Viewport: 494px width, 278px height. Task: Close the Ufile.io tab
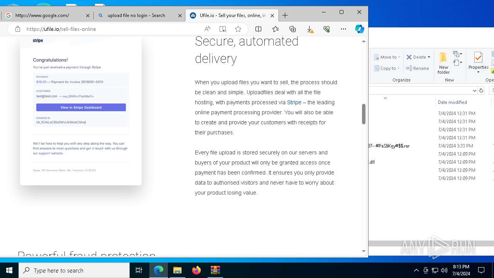[272, 15]
